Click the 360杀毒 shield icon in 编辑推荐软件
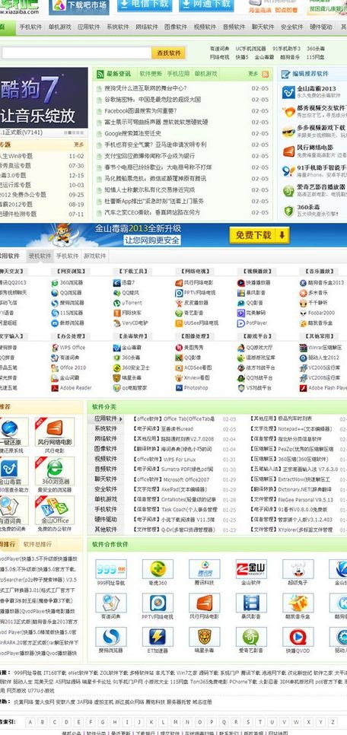 point(288,211)
